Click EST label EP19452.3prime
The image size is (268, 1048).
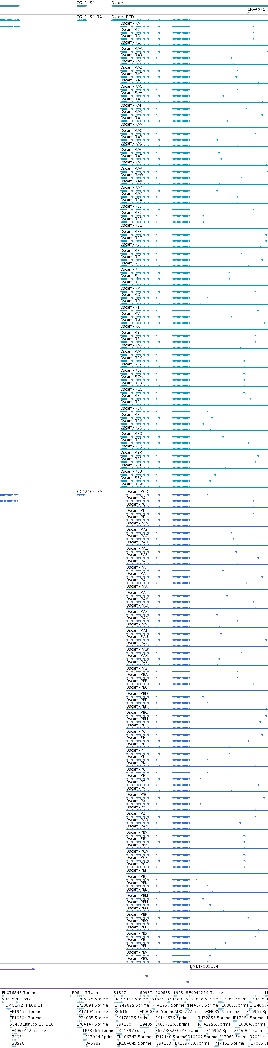[x=25, y=1011]
